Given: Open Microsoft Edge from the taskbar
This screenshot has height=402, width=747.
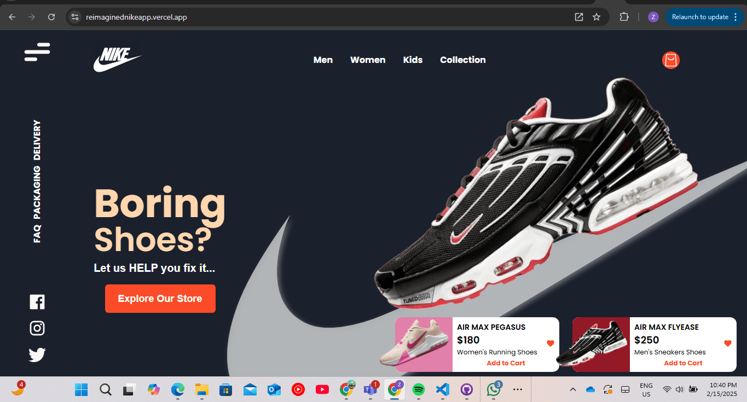Looking at the screenshot, I should (x=177, y=389).
